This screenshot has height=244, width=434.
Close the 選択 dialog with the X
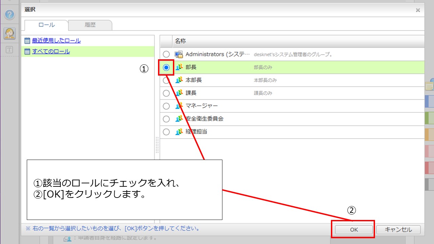click(418, 10)
